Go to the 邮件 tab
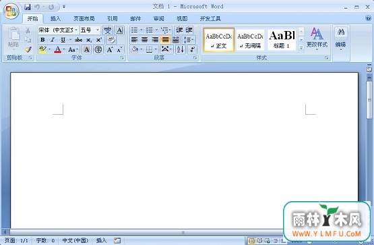The image size is (374, 245). tap(135, 19)
